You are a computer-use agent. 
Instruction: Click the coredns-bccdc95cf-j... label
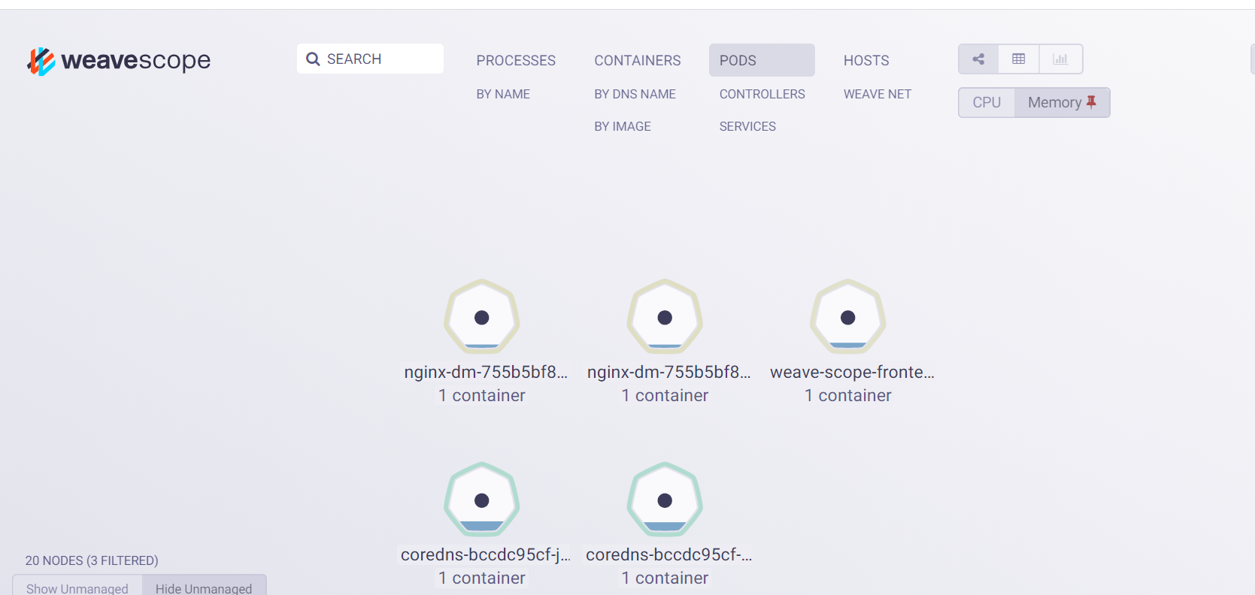tap(486, 554)
